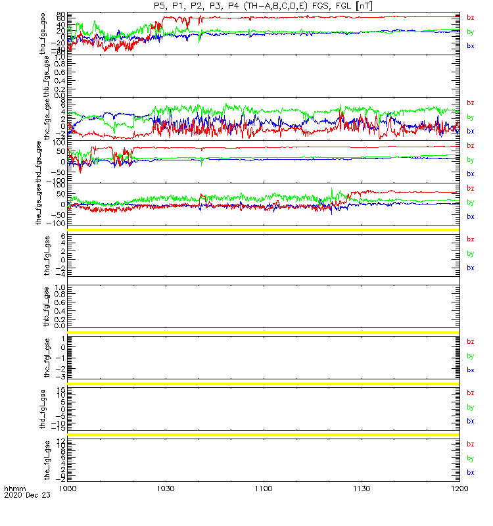The width and height of the screenshot is (493, 526).
Task: Select the tha_fgl_gse axis label
Action: 47,256
